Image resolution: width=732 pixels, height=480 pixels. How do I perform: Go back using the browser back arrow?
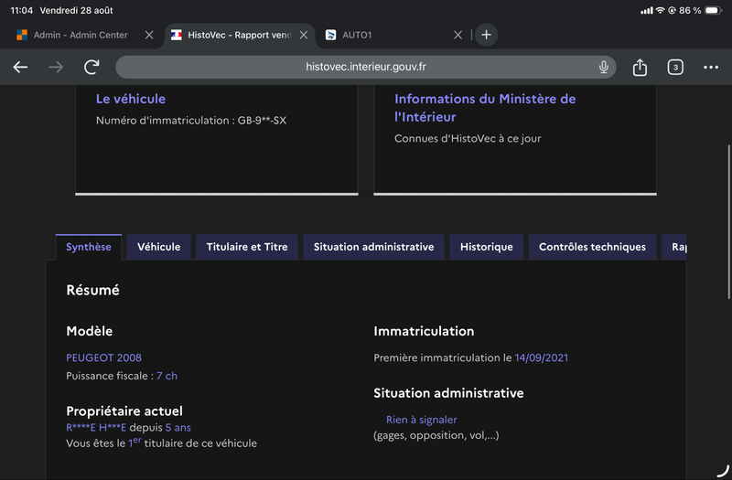pyautogui.click(x=20, y=67)
